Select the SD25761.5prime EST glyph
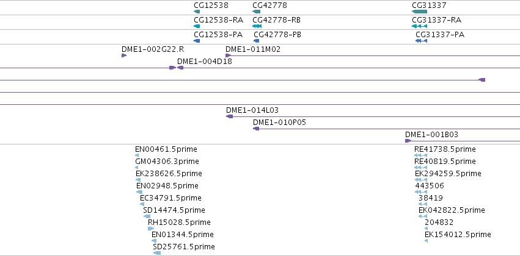This screenshot has height=256, width=520. tap(157, 253)
